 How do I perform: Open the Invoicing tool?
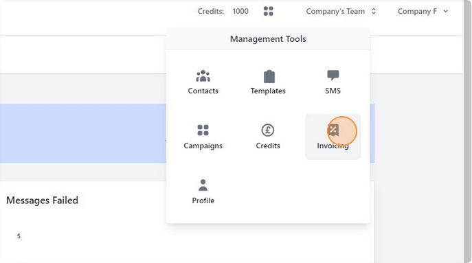[333, 137]
